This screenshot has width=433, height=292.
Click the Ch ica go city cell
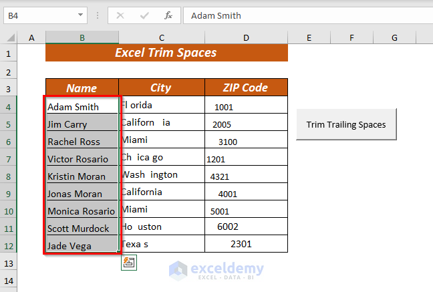(162, 157)
